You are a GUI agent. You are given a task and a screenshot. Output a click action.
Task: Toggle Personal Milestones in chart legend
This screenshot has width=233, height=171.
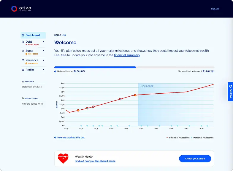[x=203, y=138]
